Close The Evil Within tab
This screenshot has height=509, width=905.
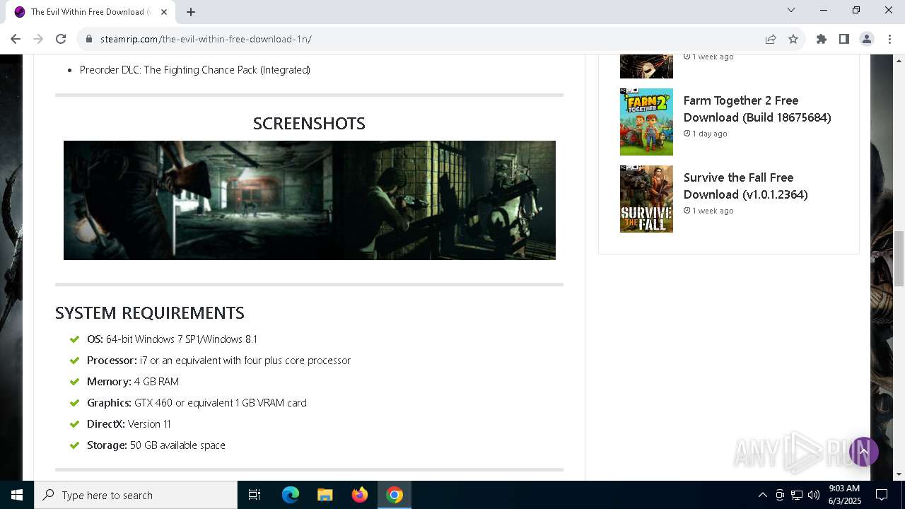[164, 11]
